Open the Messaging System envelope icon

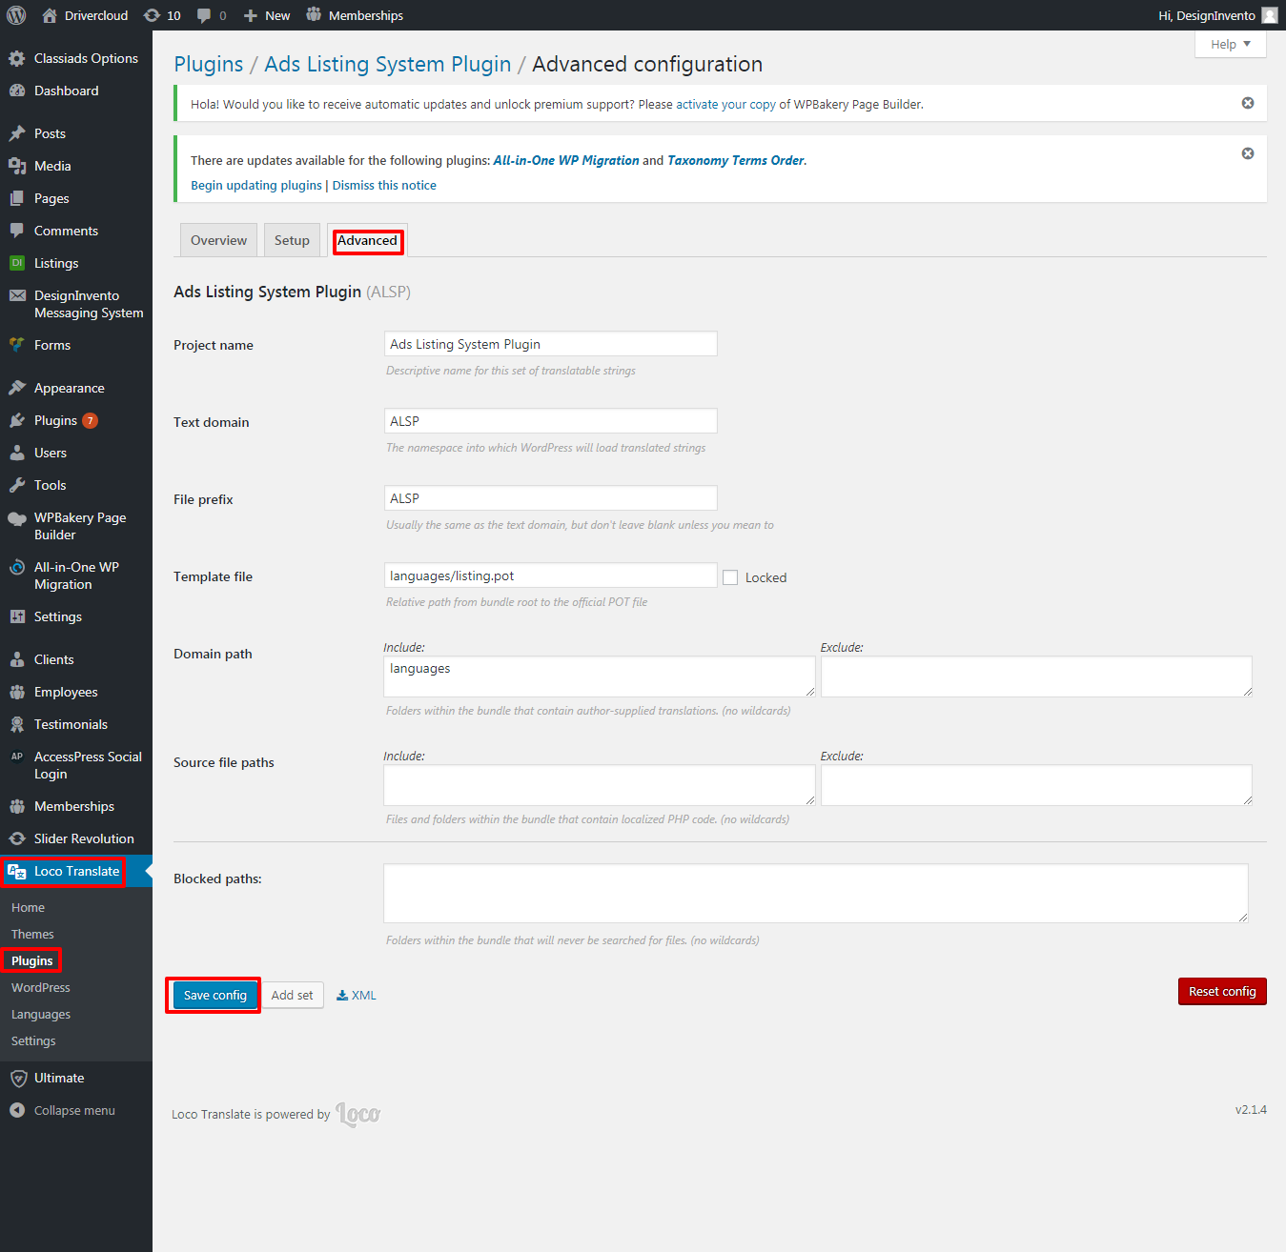17,295
